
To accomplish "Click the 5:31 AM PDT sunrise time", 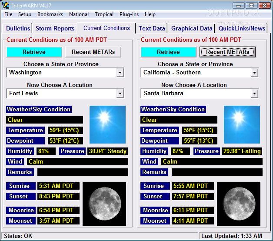I will coord(58,186).
